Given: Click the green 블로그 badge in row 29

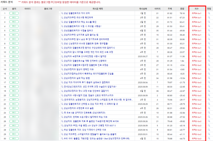Looking at the screenshot, I should [14, 134].
